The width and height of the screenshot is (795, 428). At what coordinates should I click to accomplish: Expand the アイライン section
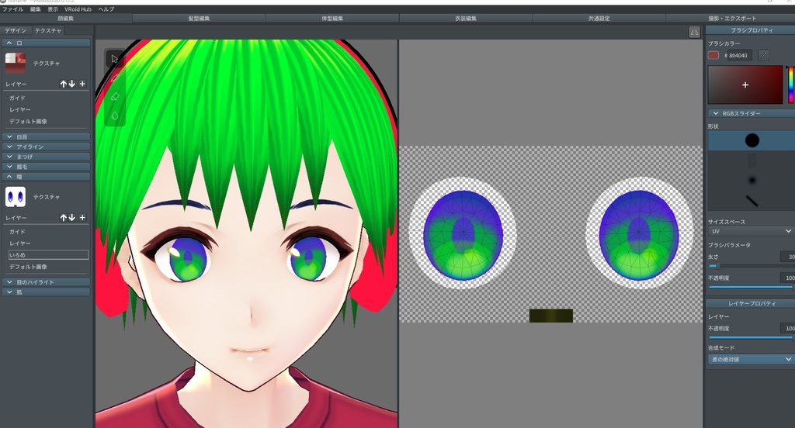pos(46,147)
